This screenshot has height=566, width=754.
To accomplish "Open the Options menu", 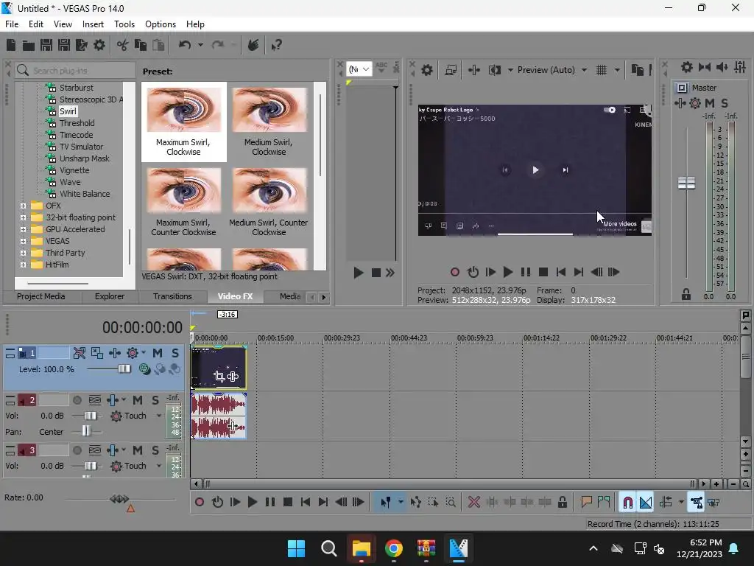I will 160,24.
